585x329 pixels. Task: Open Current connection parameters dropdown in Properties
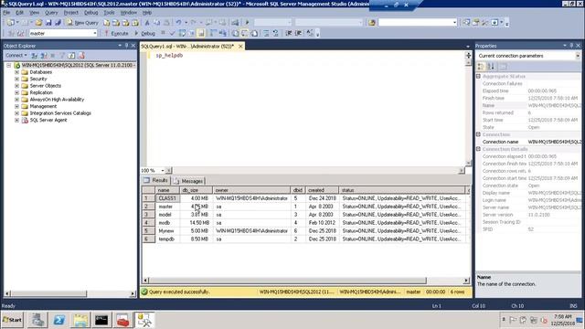[578, 56]
